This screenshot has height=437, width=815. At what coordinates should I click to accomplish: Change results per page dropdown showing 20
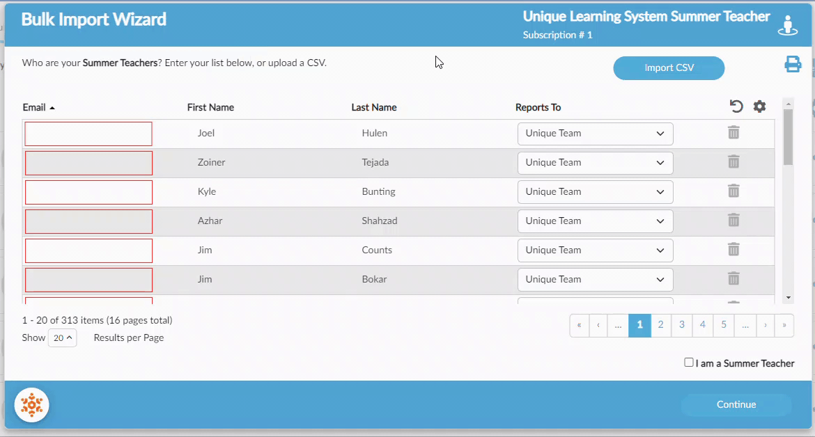click(63, 338)
